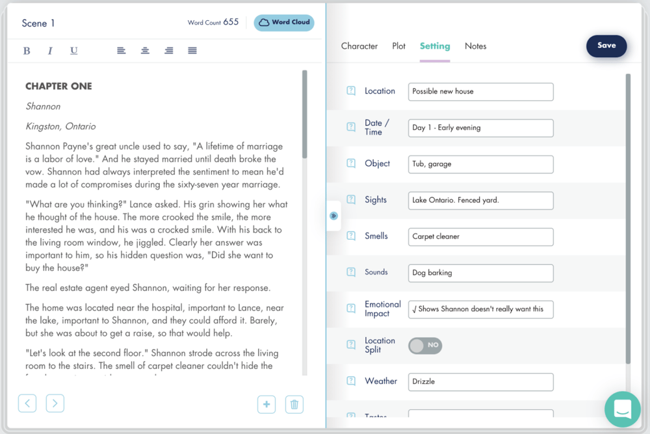Open help for Smells field
The image size is (650, 434).
[351, 236]
